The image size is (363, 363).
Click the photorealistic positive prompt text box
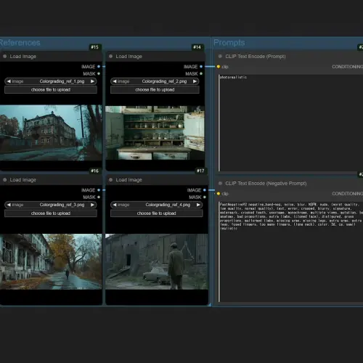click(x=290, y=123)
